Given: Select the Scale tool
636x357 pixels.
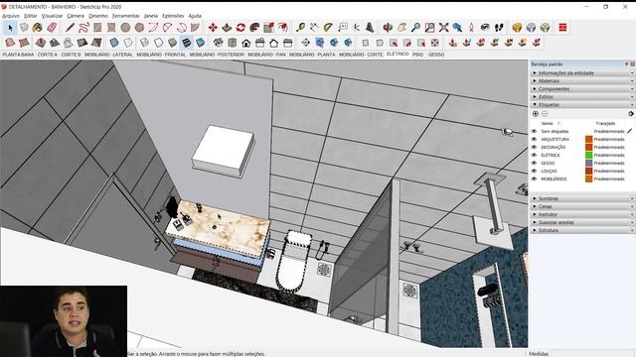Looking at the screenshot, I should 268,28.
